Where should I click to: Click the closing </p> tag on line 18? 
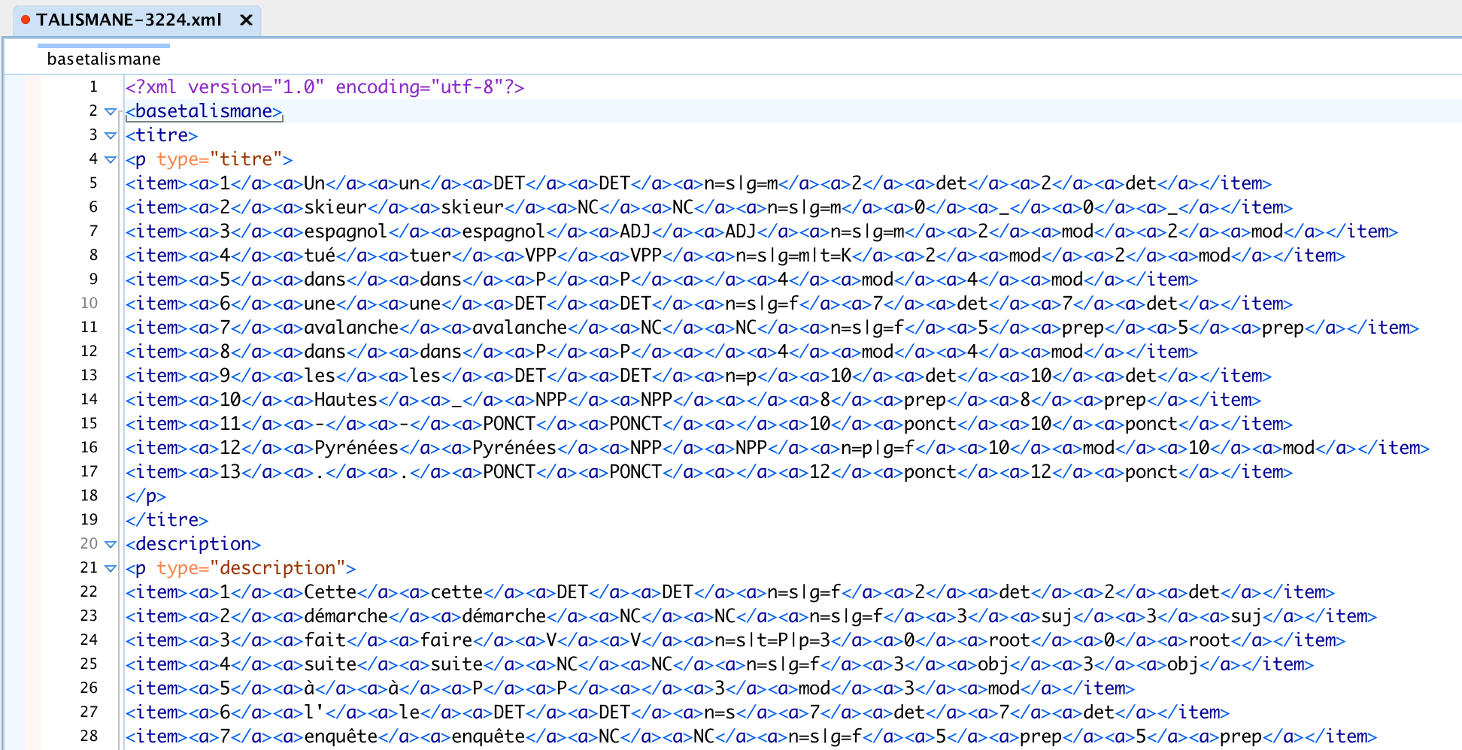click(146, 496)
